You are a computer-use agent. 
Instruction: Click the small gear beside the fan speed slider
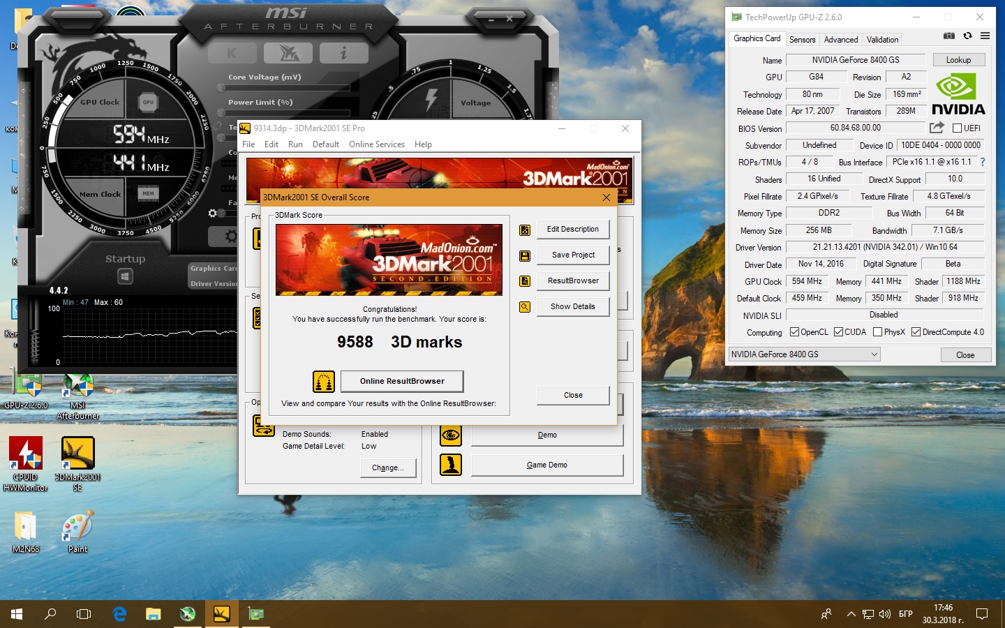coord(212,213)
